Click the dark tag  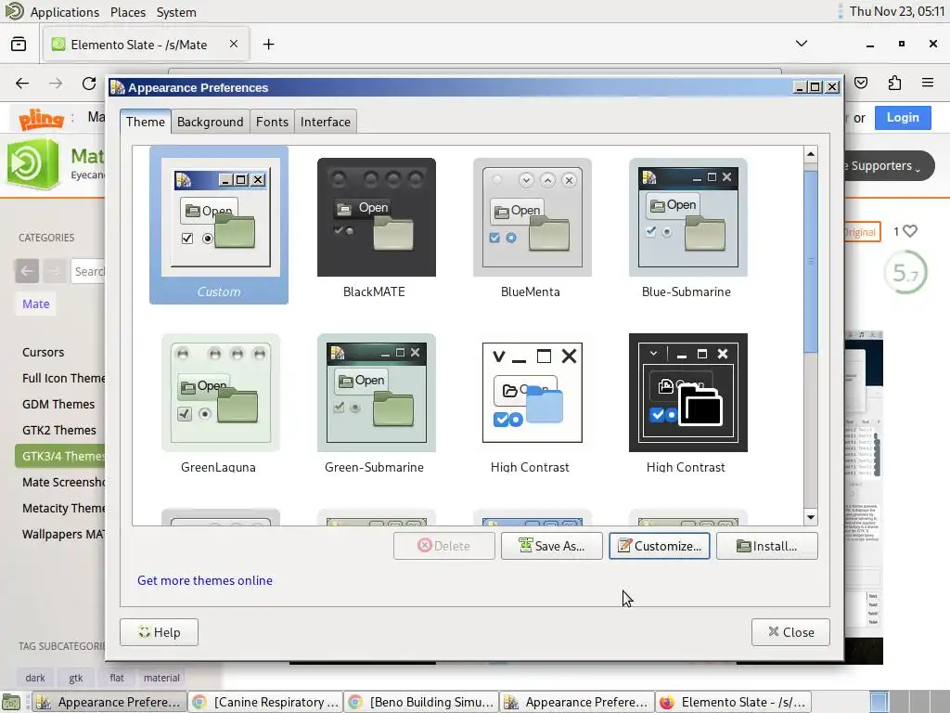(x=35, y=678)
